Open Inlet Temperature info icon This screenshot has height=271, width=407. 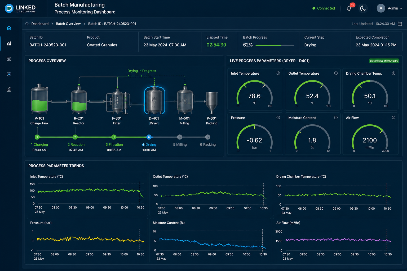click(x=278, y=73)
